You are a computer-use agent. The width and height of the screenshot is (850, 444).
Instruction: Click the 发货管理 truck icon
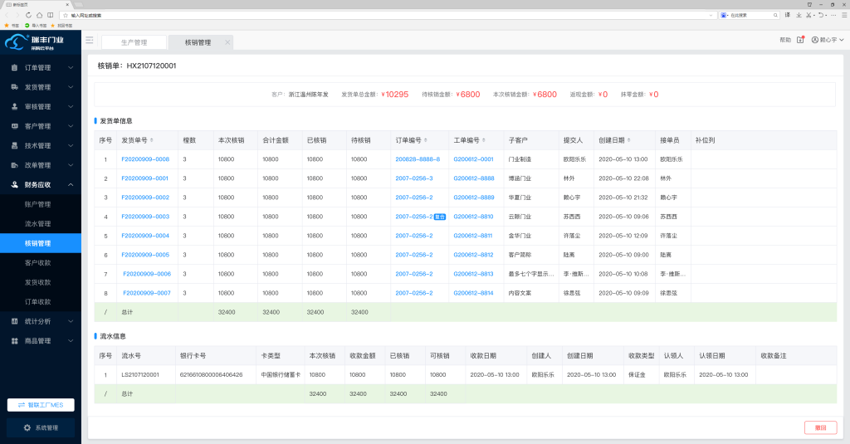click(15, 87)
